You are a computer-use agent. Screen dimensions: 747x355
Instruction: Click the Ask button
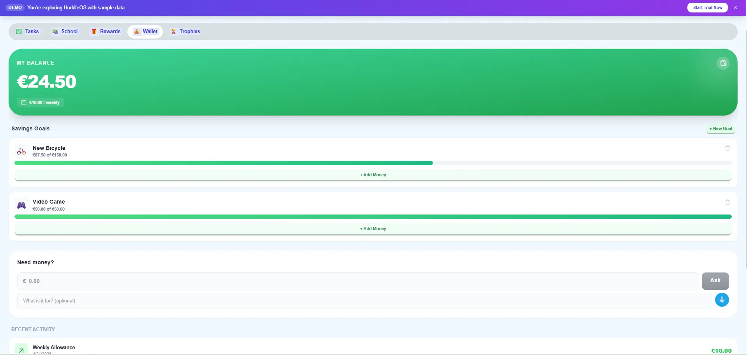(x=715, y=281)
